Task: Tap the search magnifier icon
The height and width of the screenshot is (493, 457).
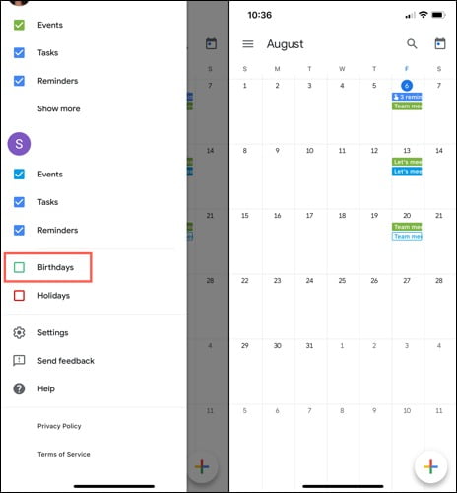Action: click(x=412, y=43)
